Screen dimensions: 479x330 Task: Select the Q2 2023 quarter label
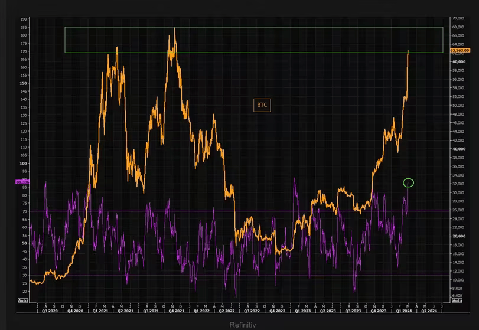(328, 311)
